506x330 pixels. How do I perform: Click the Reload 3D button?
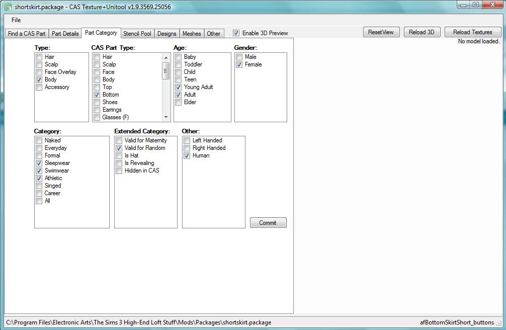(x=421, y=32)
